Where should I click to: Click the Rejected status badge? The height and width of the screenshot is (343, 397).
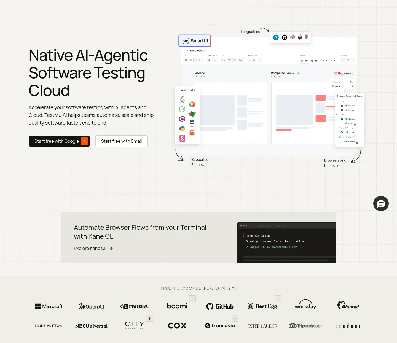coord(291,73)
